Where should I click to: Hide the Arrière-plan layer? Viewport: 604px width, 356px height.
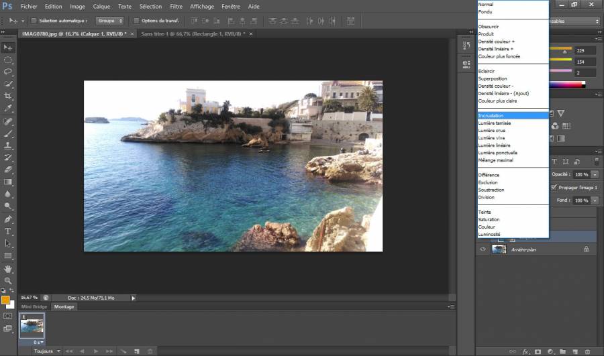click(482, 249)
